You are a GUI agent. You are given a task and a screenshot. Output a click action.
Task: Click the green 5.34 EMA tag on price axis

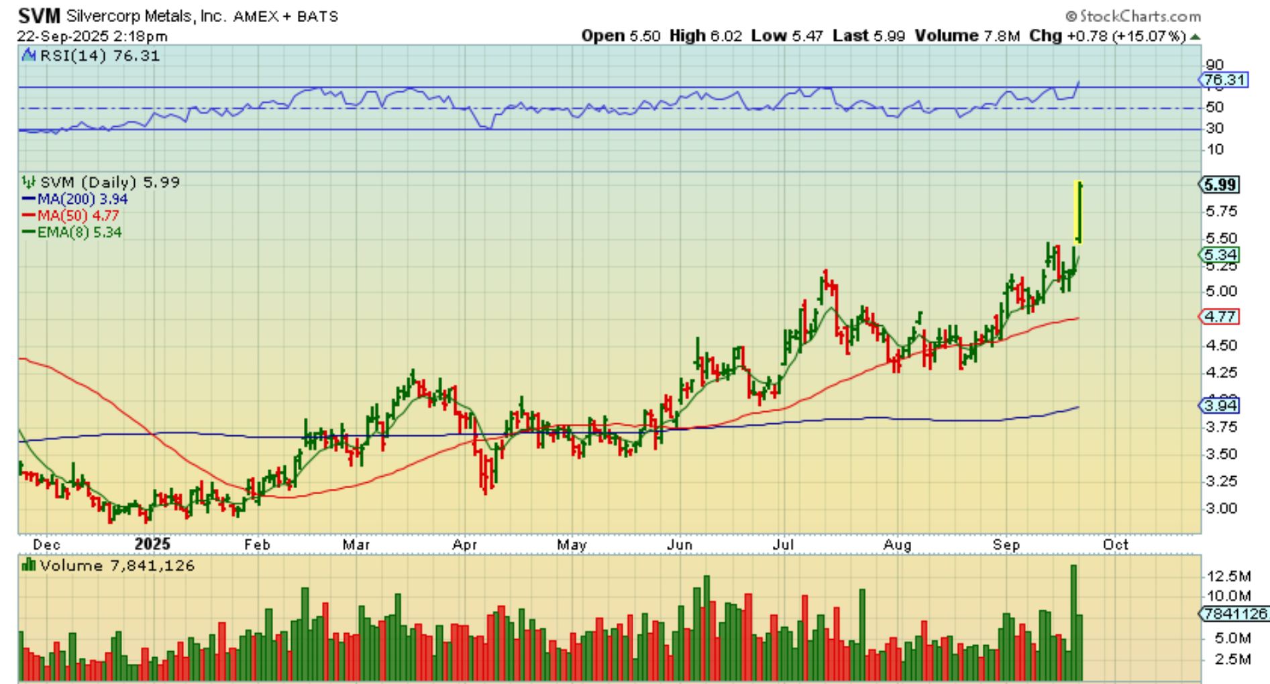[x=1220, y=255]
